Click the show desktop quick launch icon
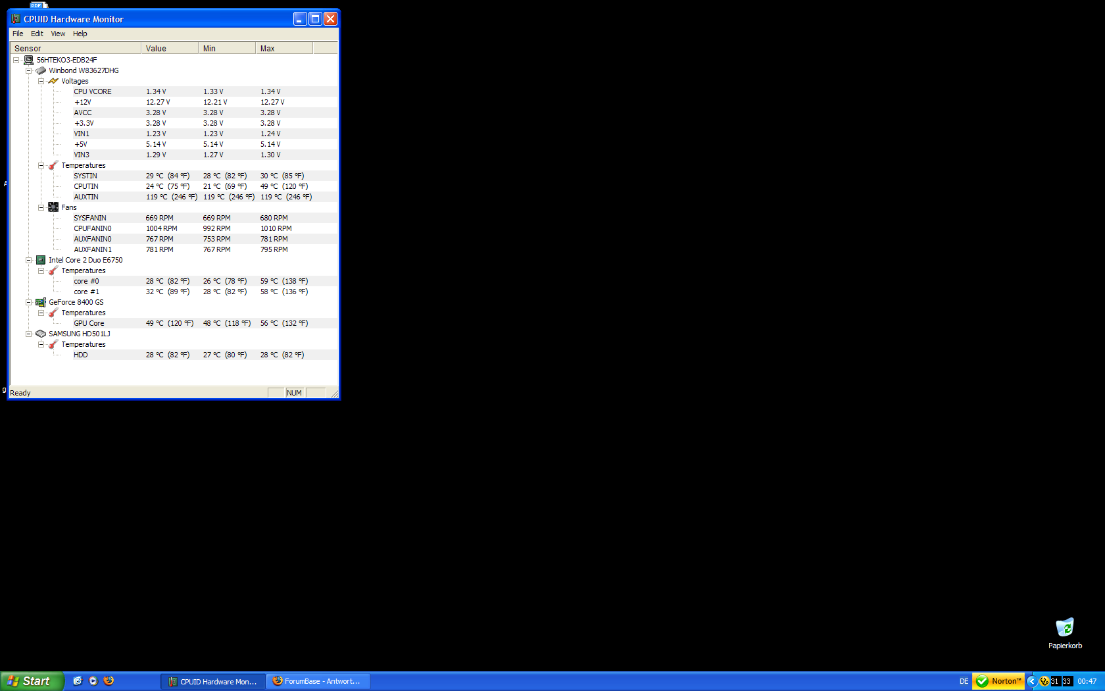The width and height of the screenshot is (1105, 691). [78, 681]
